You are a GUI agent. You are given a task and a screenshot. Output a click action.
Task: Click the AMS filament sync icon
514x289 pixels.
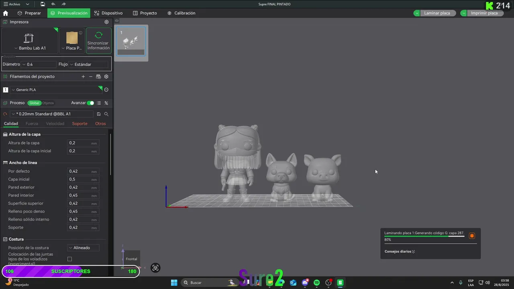pyautogui.click(x=98, y=76)
